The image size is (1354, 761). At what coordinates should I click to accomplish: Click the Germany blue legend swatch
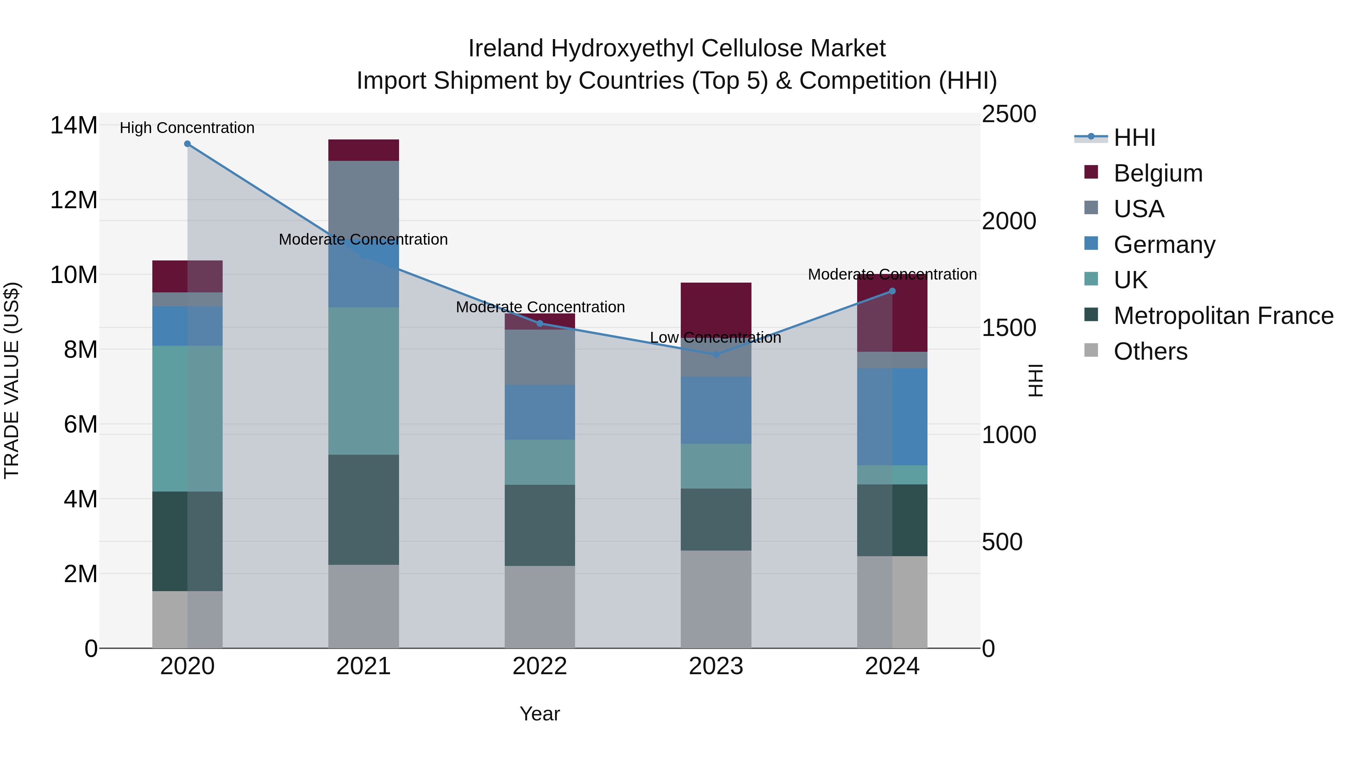pos(1091,243)
